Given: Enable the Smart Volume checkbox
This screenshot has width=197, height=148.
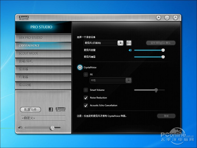Looking at the screenshot, I should pyautogui.click(x=86, y=90).
